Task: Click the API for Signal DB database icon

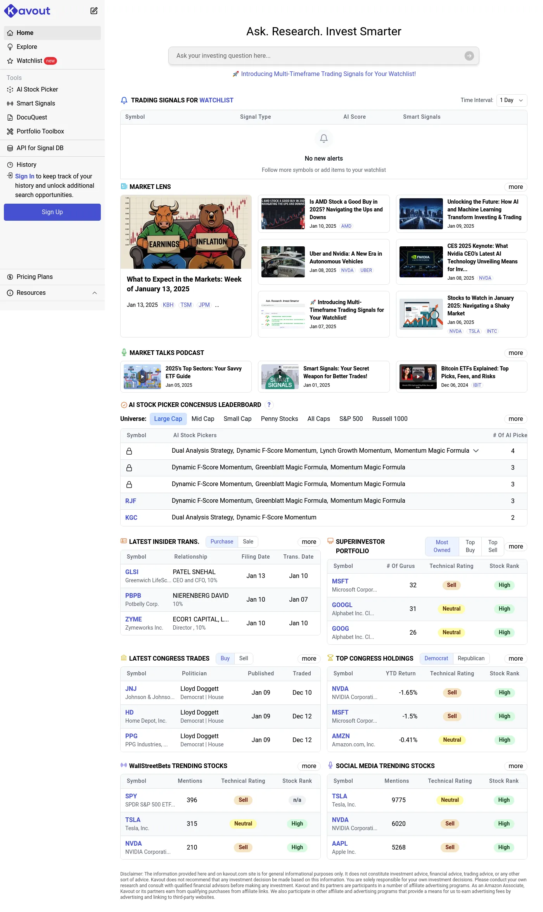Action: point(10,148)
